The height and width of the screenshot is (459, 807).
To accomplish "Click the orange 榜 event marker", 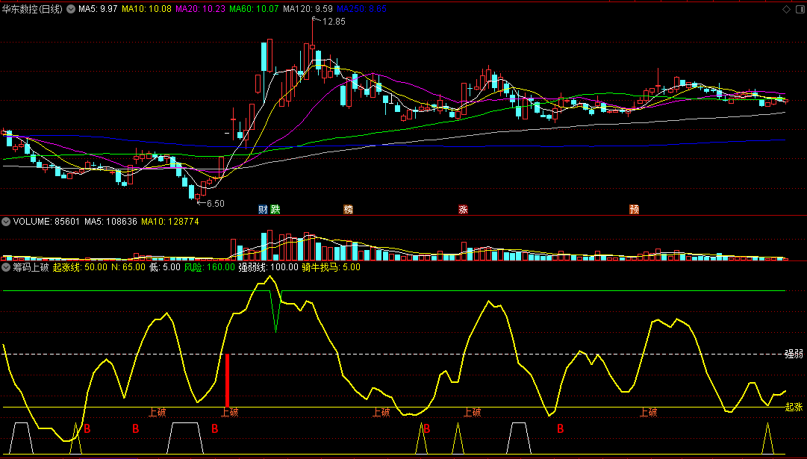I will [x=349, y=210].
